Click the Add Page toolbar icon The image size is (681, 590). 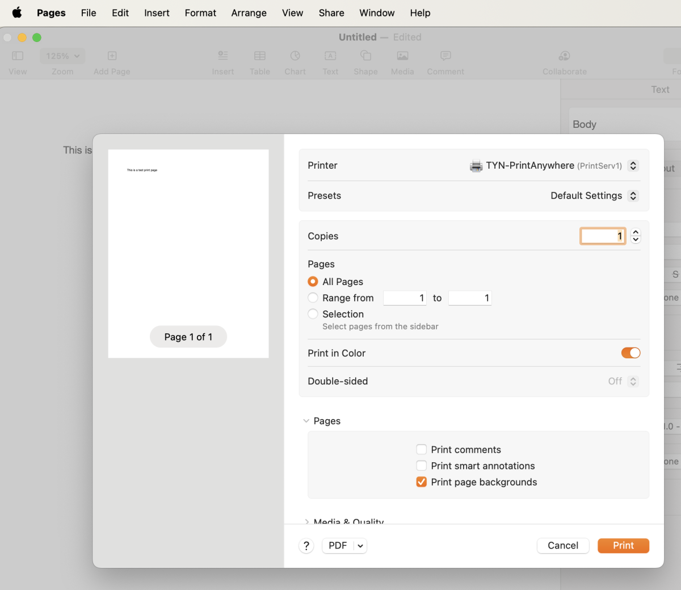click(112, 56)
